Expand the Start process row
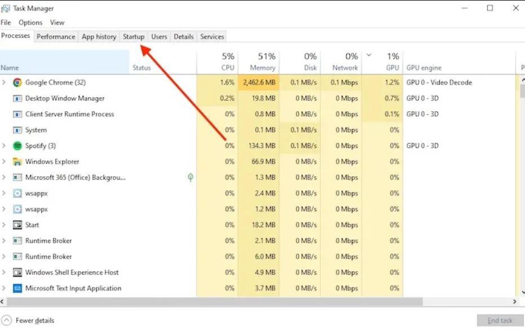The image size is (525, 333). [4, 225]
